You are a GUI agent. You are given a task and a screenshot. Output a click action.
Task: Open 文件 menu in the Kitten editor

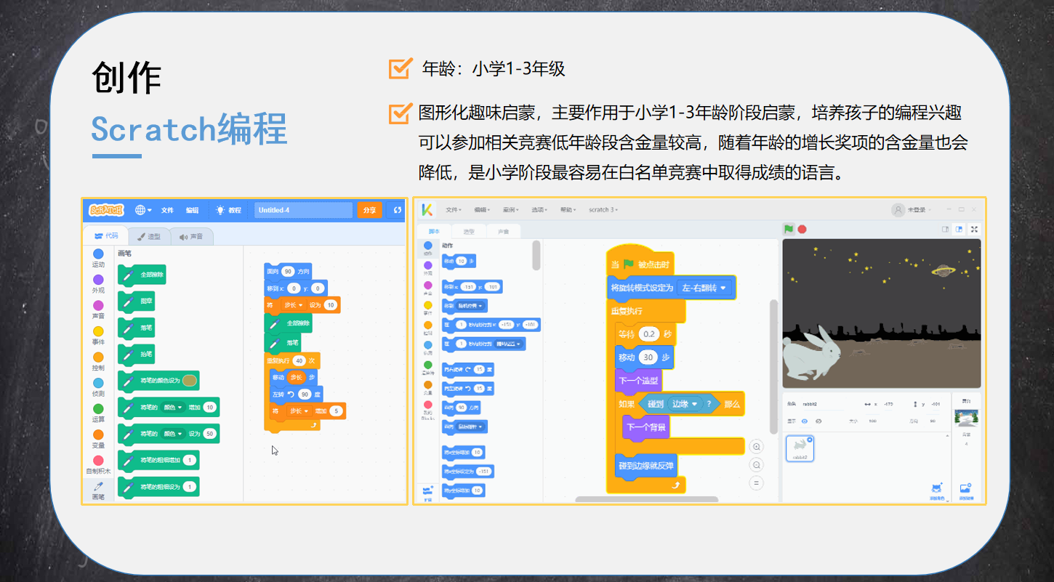(454, 209)
